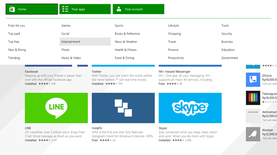Open the Tabstagram colorful stripes icon

tap(253, 98)
